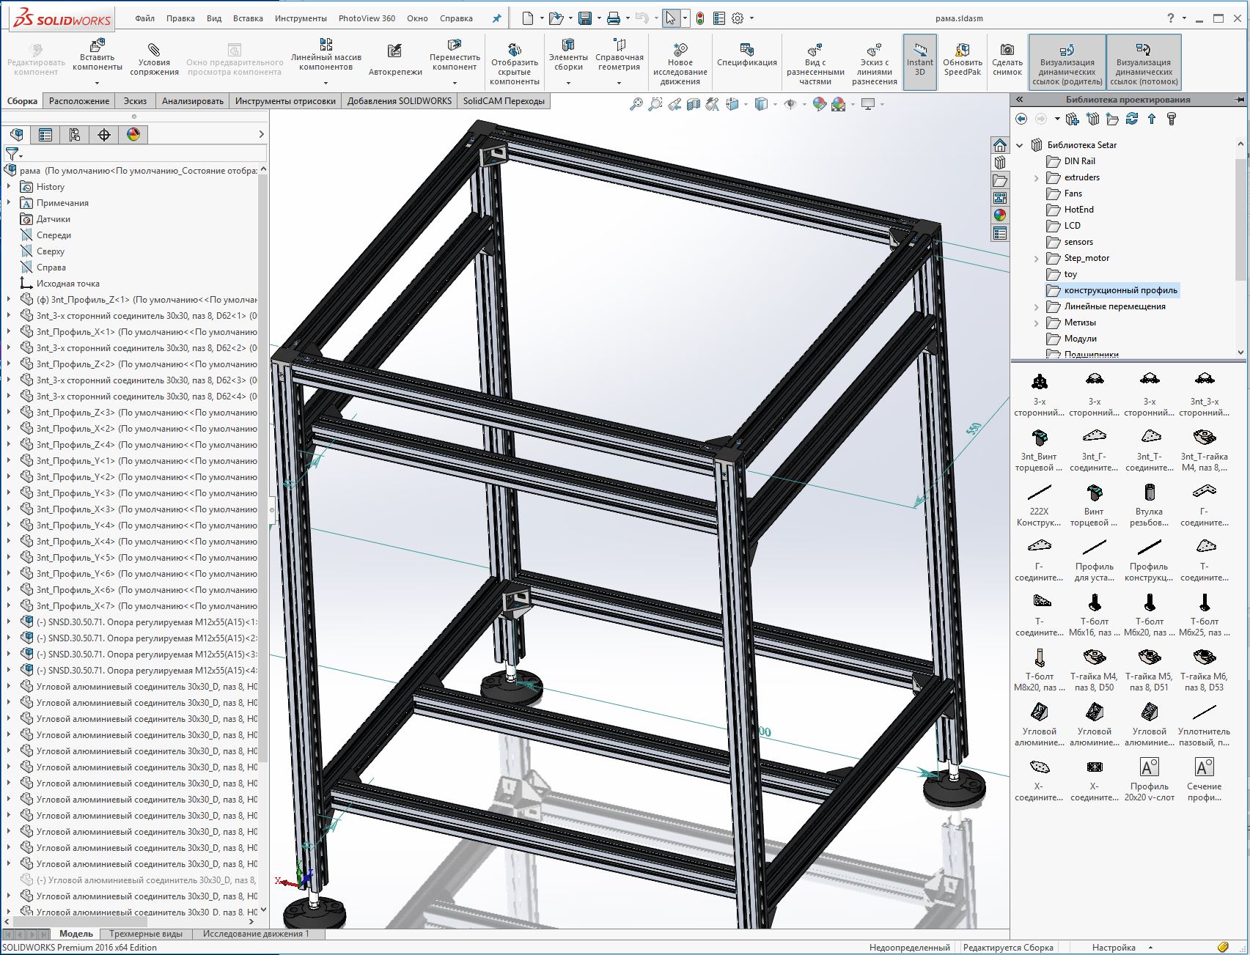This screenshot has height=955, width=1250.
Task: Click the Bill of Materials icon (Спецификация)
Action: click(x=746, y=50)
